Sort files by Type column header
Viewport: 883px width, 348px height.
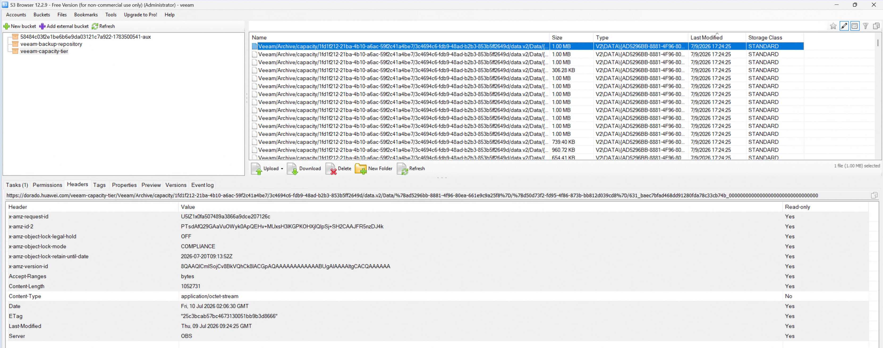click(x=640, y=38)
